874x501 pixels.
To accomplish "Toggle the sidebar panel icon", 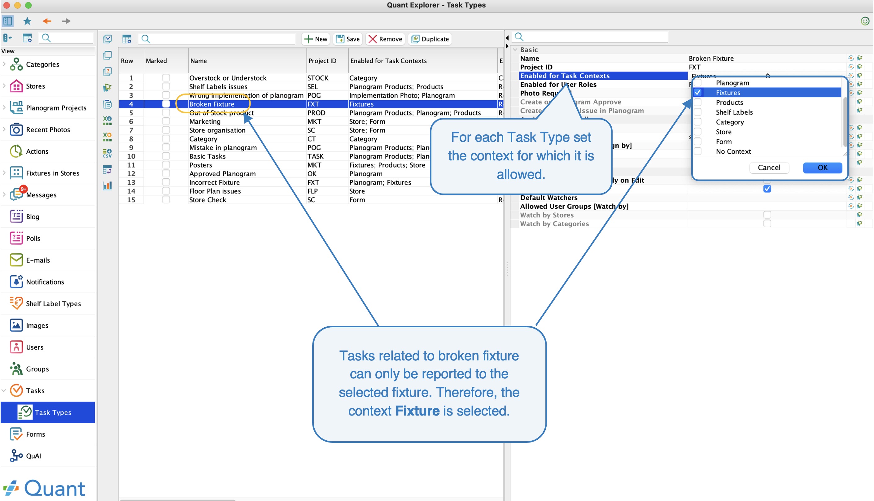I will [x=7, y=21].
